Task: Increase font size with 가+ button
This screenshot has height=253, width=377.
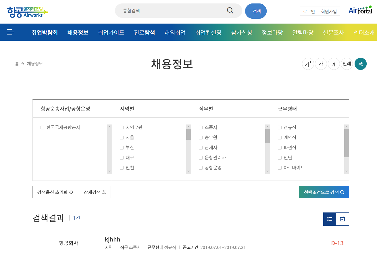Action: point(308,64)
